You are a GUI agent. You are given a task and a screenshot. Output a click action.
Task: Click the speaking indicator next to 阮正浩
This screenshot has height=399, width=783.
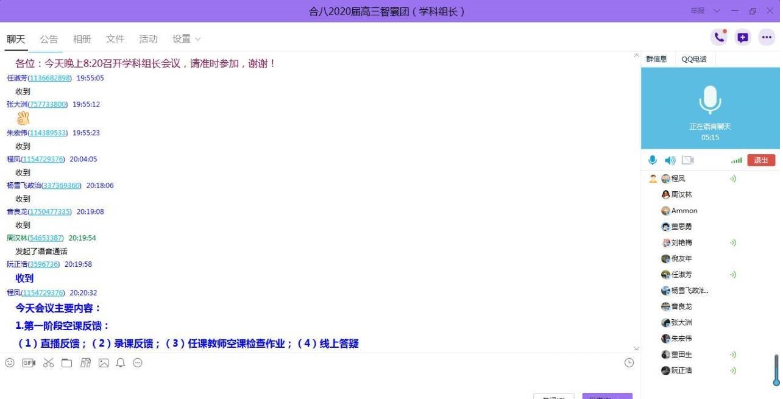pyautogui.click(x=733, y=370)
